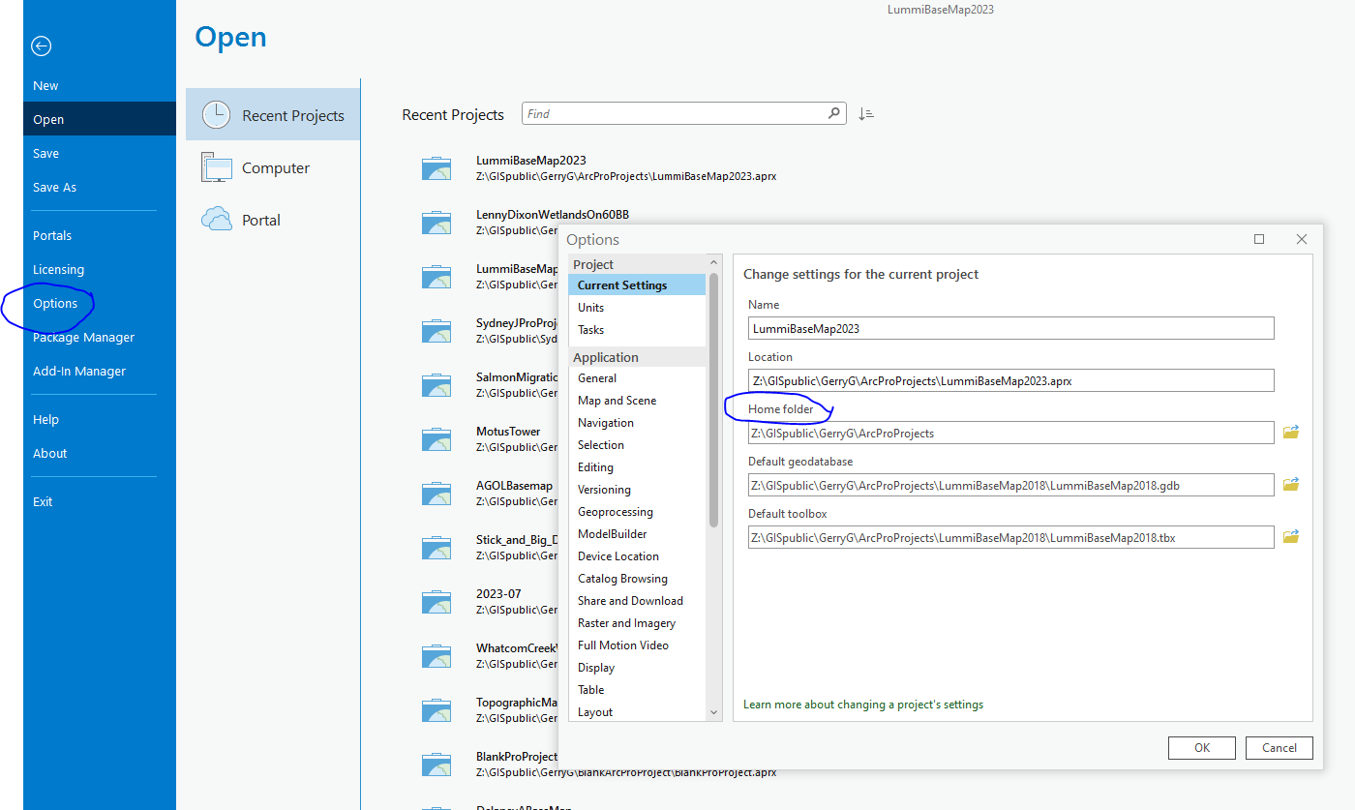Click Open in the backstage menu

click(100, 119)
